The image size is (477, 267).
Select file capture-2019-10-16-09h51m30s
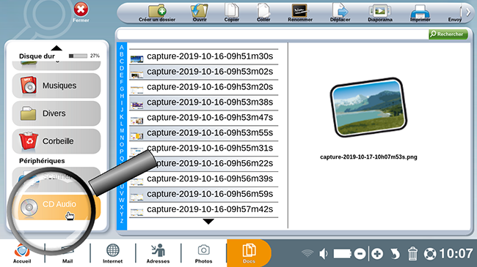pos(204,56)
